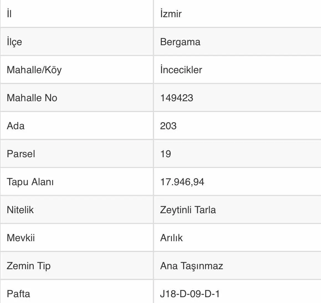Select Tapu Alanı value 17.946,94

[182, 182]
